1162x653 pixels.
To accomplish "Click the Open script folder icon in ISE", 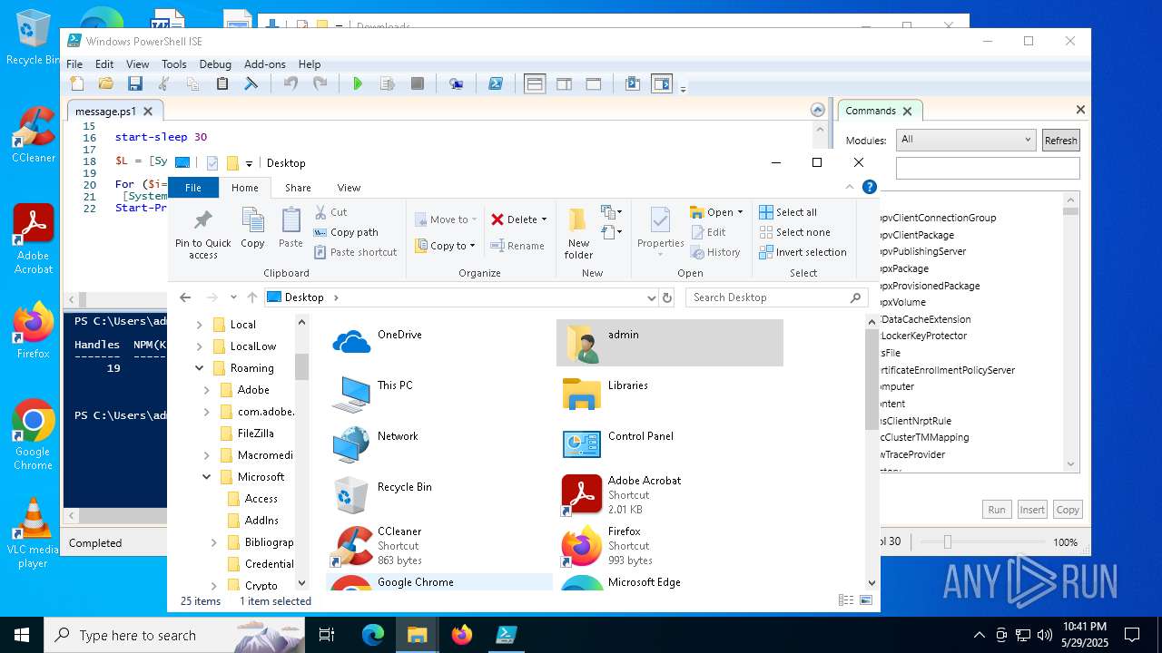I will tap(106, 83).
